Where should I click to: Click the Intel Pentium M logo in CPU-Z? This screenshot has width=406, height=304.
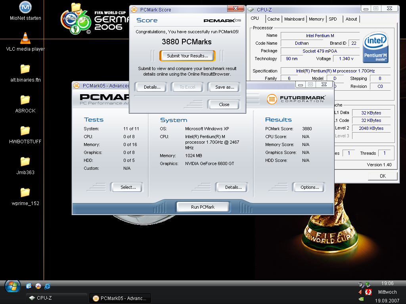coord(375,47)
